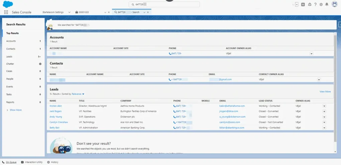Open row actions for Betty Bair
The height and width of the screenshot is (165, 341).
point(324,128)
